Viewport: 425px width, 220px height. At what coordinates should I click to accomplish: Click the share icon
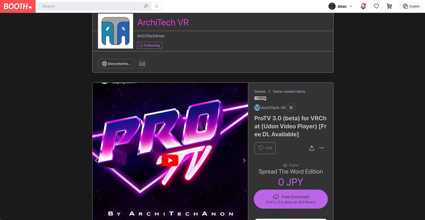(x=312, y=148)
